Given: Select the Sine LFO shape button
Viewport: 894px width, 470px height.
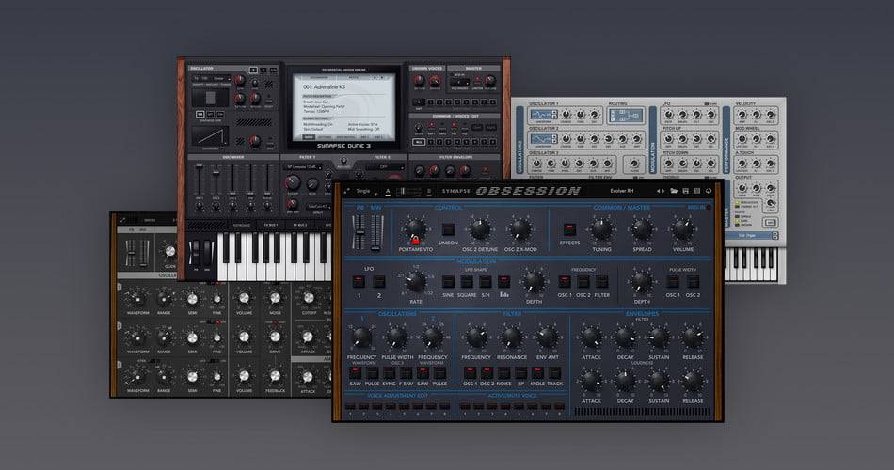Looking at the screenshot, I should (448, 281).
